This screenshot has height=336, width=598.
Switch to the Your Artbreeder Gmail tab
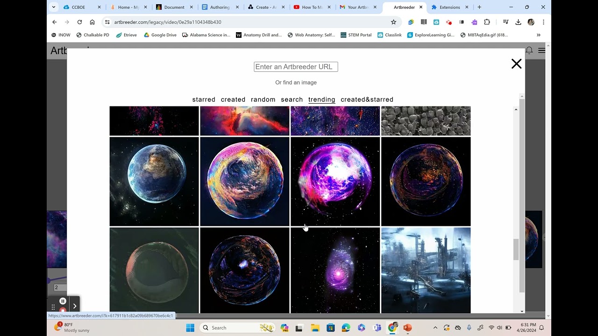coord(358,7)
